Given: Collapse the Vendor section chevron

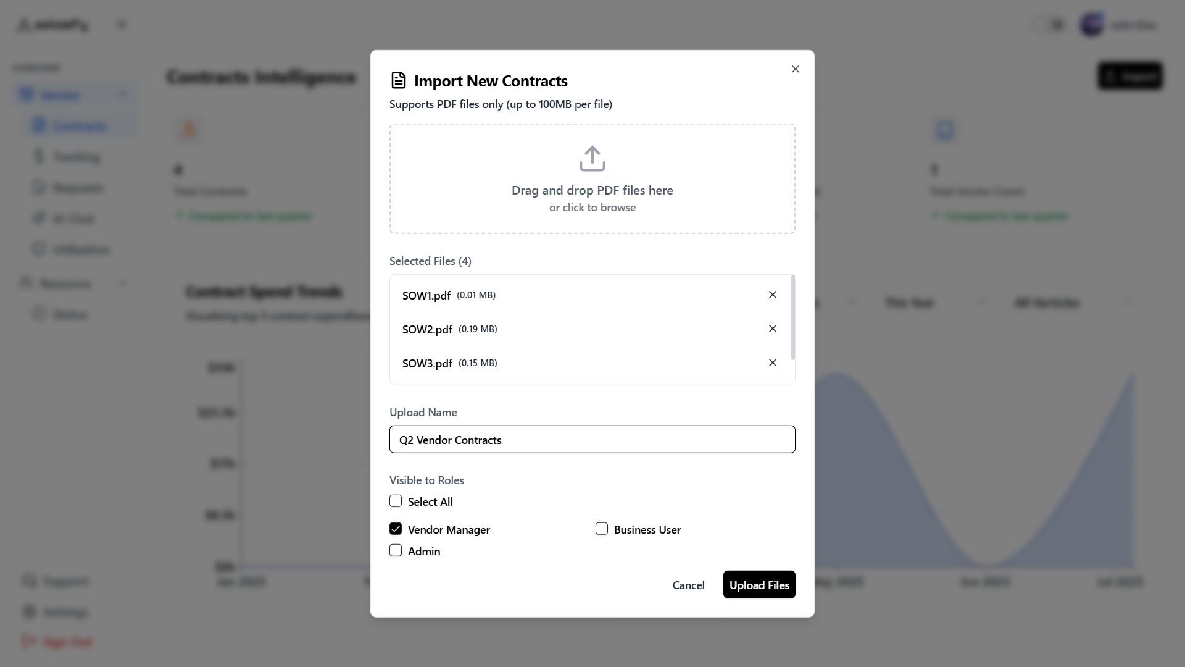Looking at the screenshot, I should (x=123, y=94).
